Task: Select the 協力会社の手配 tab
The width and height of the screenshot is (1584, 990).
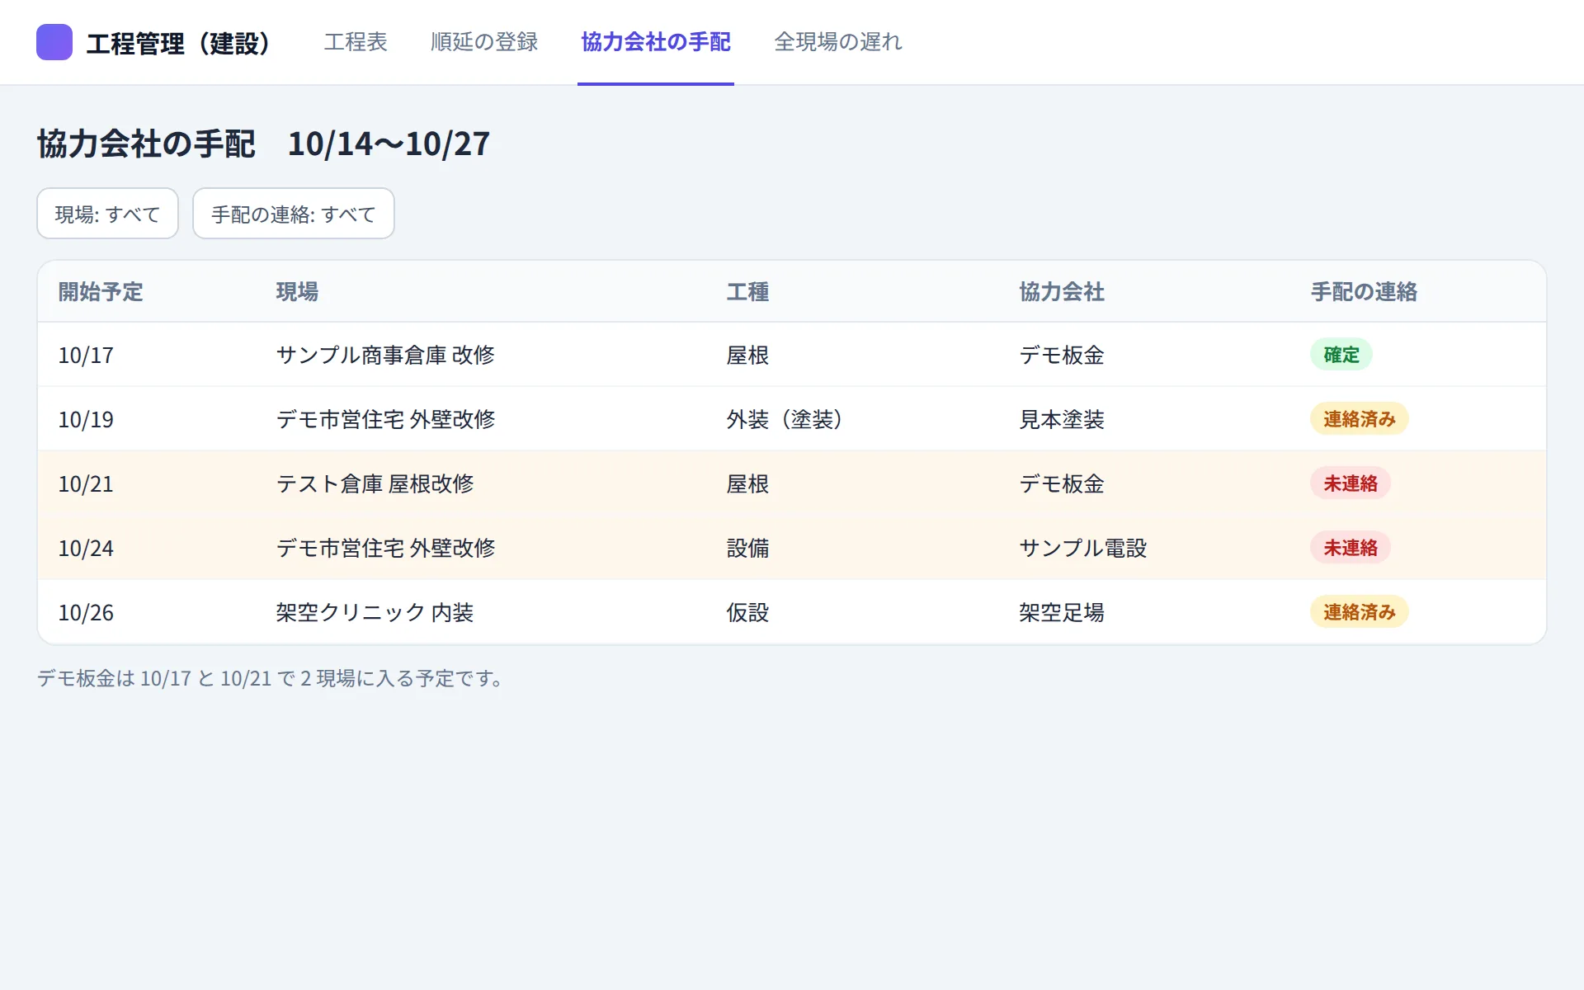Action: pyautogui.click(x=656, y=42)
